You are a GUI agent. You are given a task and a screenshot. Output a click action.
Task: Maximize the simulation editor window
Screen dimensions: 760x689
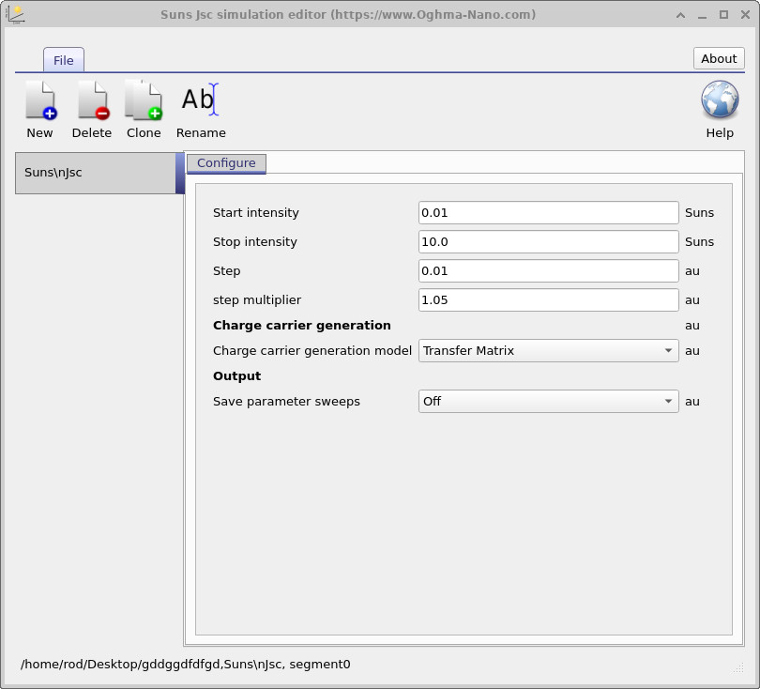point(723,14)
